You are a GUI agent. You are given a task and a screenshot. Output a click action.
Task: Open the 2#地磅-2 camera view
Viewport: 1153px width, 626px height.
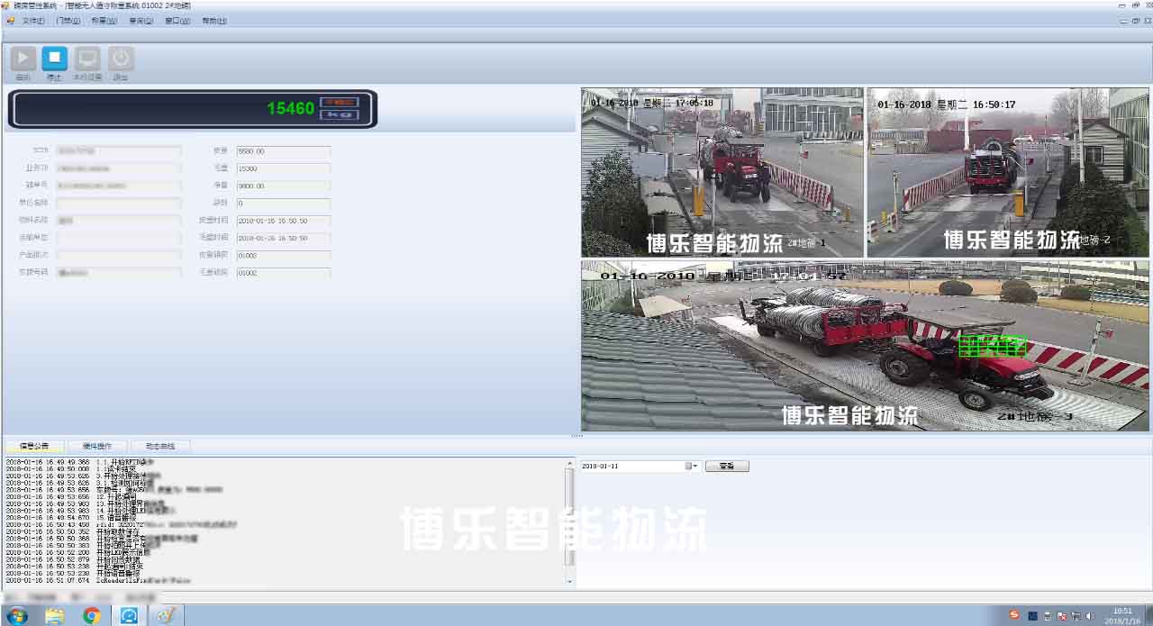[x=1008, y=172]
